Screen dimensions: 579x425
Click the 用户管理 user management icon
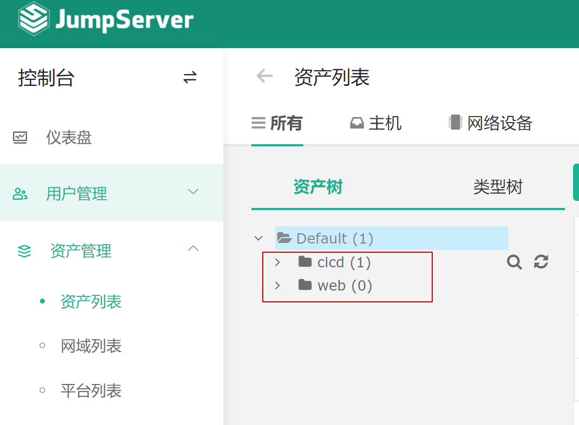[20, 193]
